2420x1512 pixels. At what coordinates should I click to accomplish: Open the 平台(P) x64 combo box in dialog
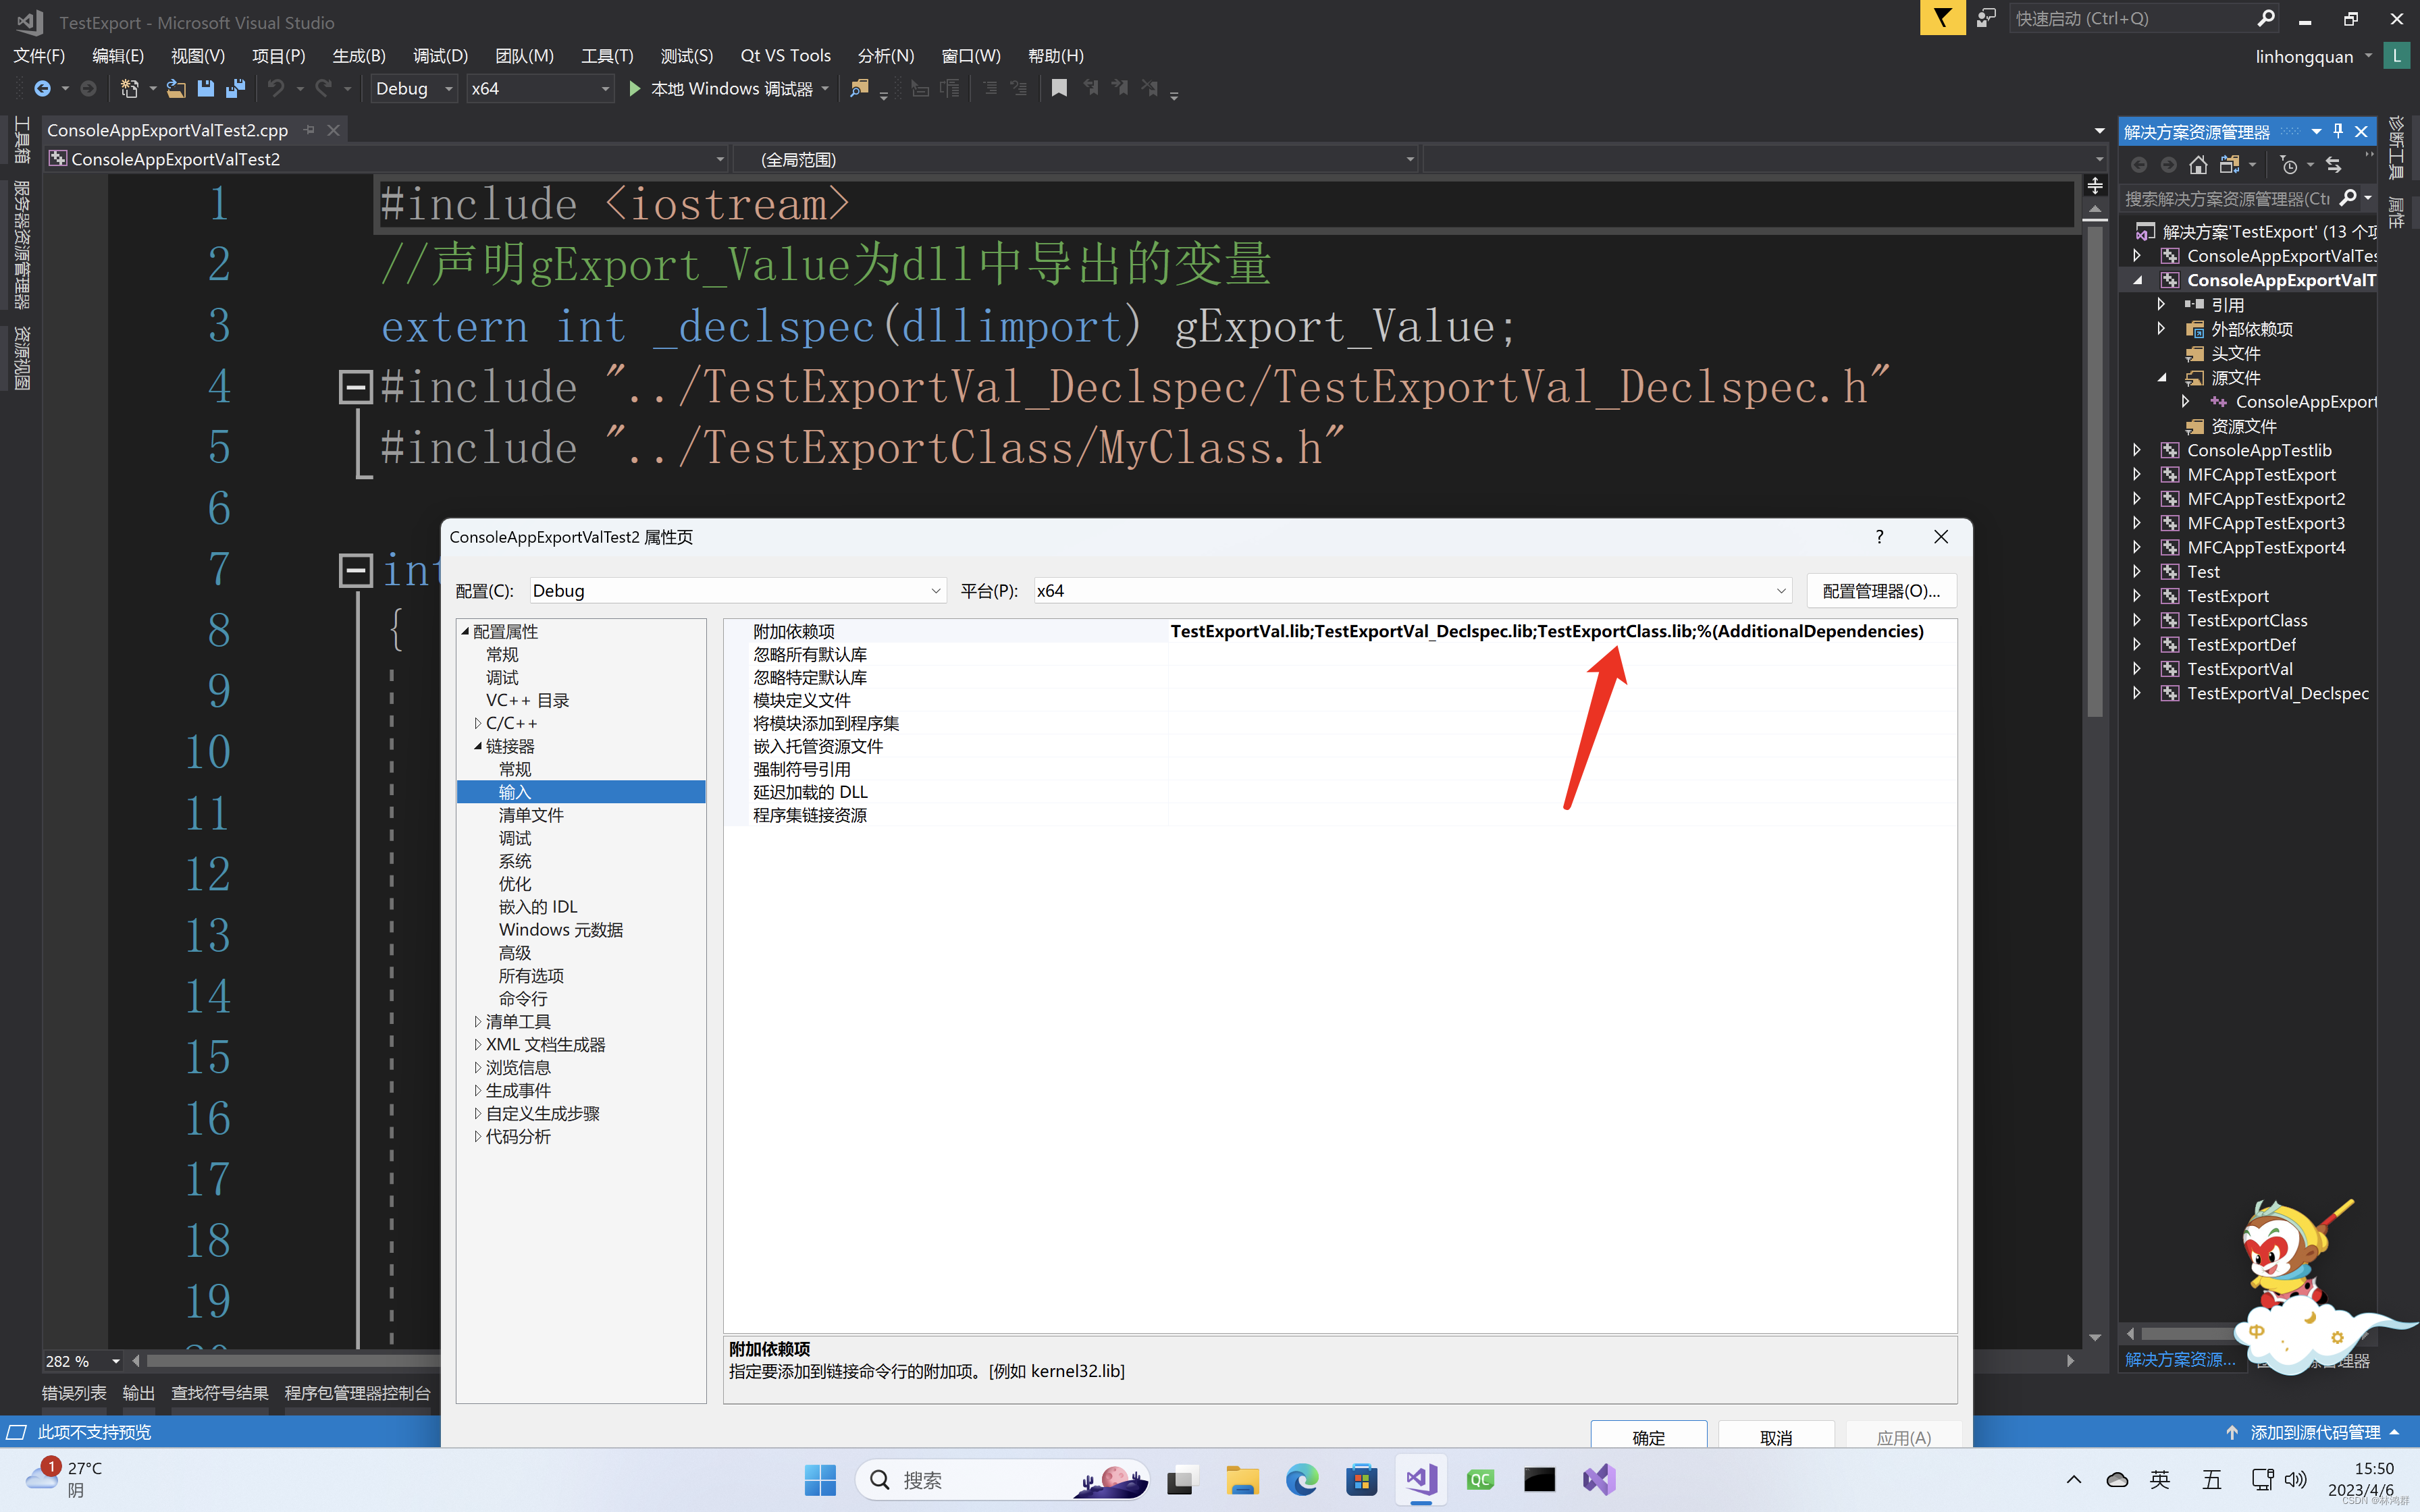[1412, 591]
